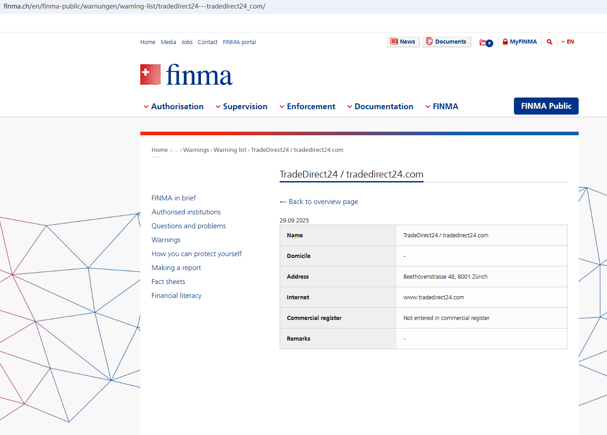Click the FINMA Swiss flag logo
This screenshot has height=435, width=607.
click(151, 75)
